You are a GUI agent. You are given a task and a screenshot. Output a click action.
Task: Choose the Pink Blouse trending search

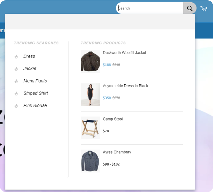click(x=35, y=105)
